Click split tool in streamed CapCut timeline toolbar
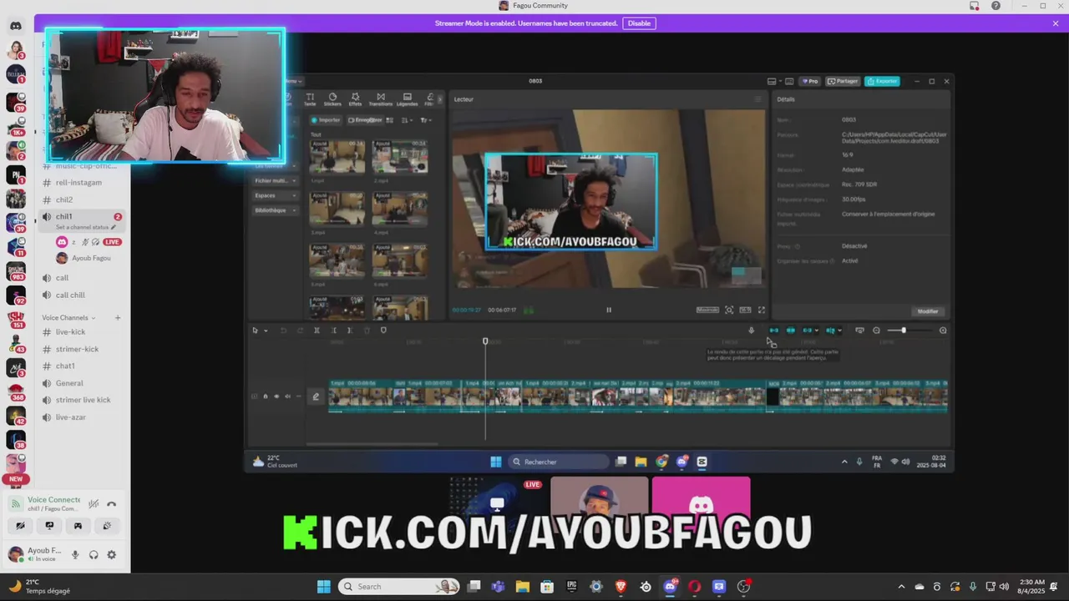 click(317, 331)
